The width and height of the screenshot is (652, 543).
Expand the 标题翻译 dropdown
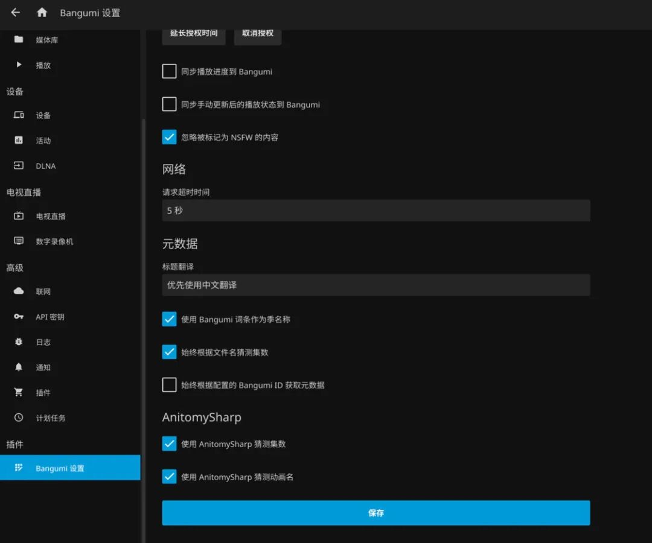click(x=376, y=285)
